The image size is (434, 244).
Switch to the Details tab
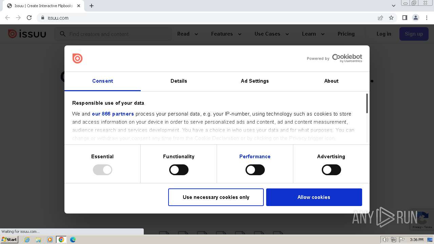tap(179, 81)
